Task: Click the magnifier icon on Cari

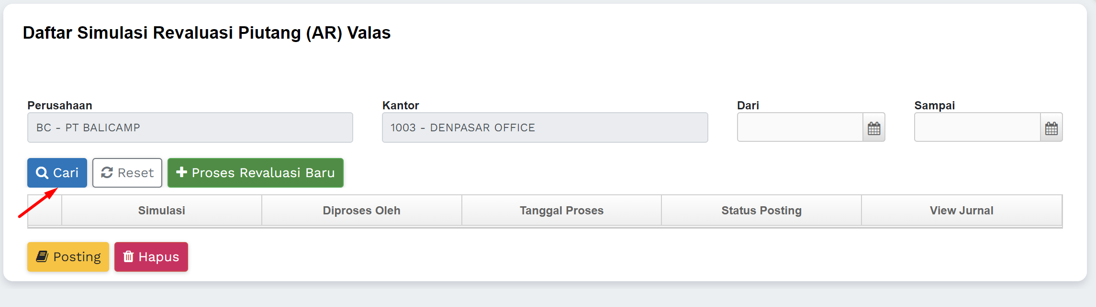Action: [x=42, y=173]
